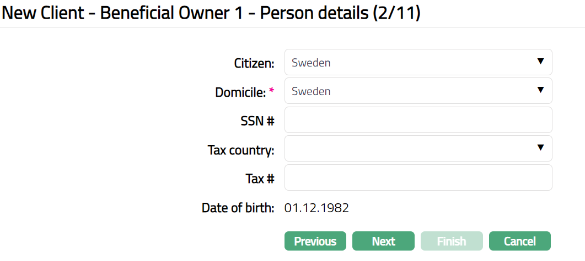Click into the Tax # input box
This screenshot has height=261, width=585.
coord(418,177)
